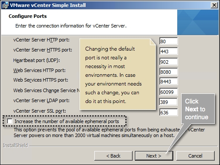Focus the Web Services HTTPS port 8443 field
Screen dimensions: 220x165
point(168,81)
